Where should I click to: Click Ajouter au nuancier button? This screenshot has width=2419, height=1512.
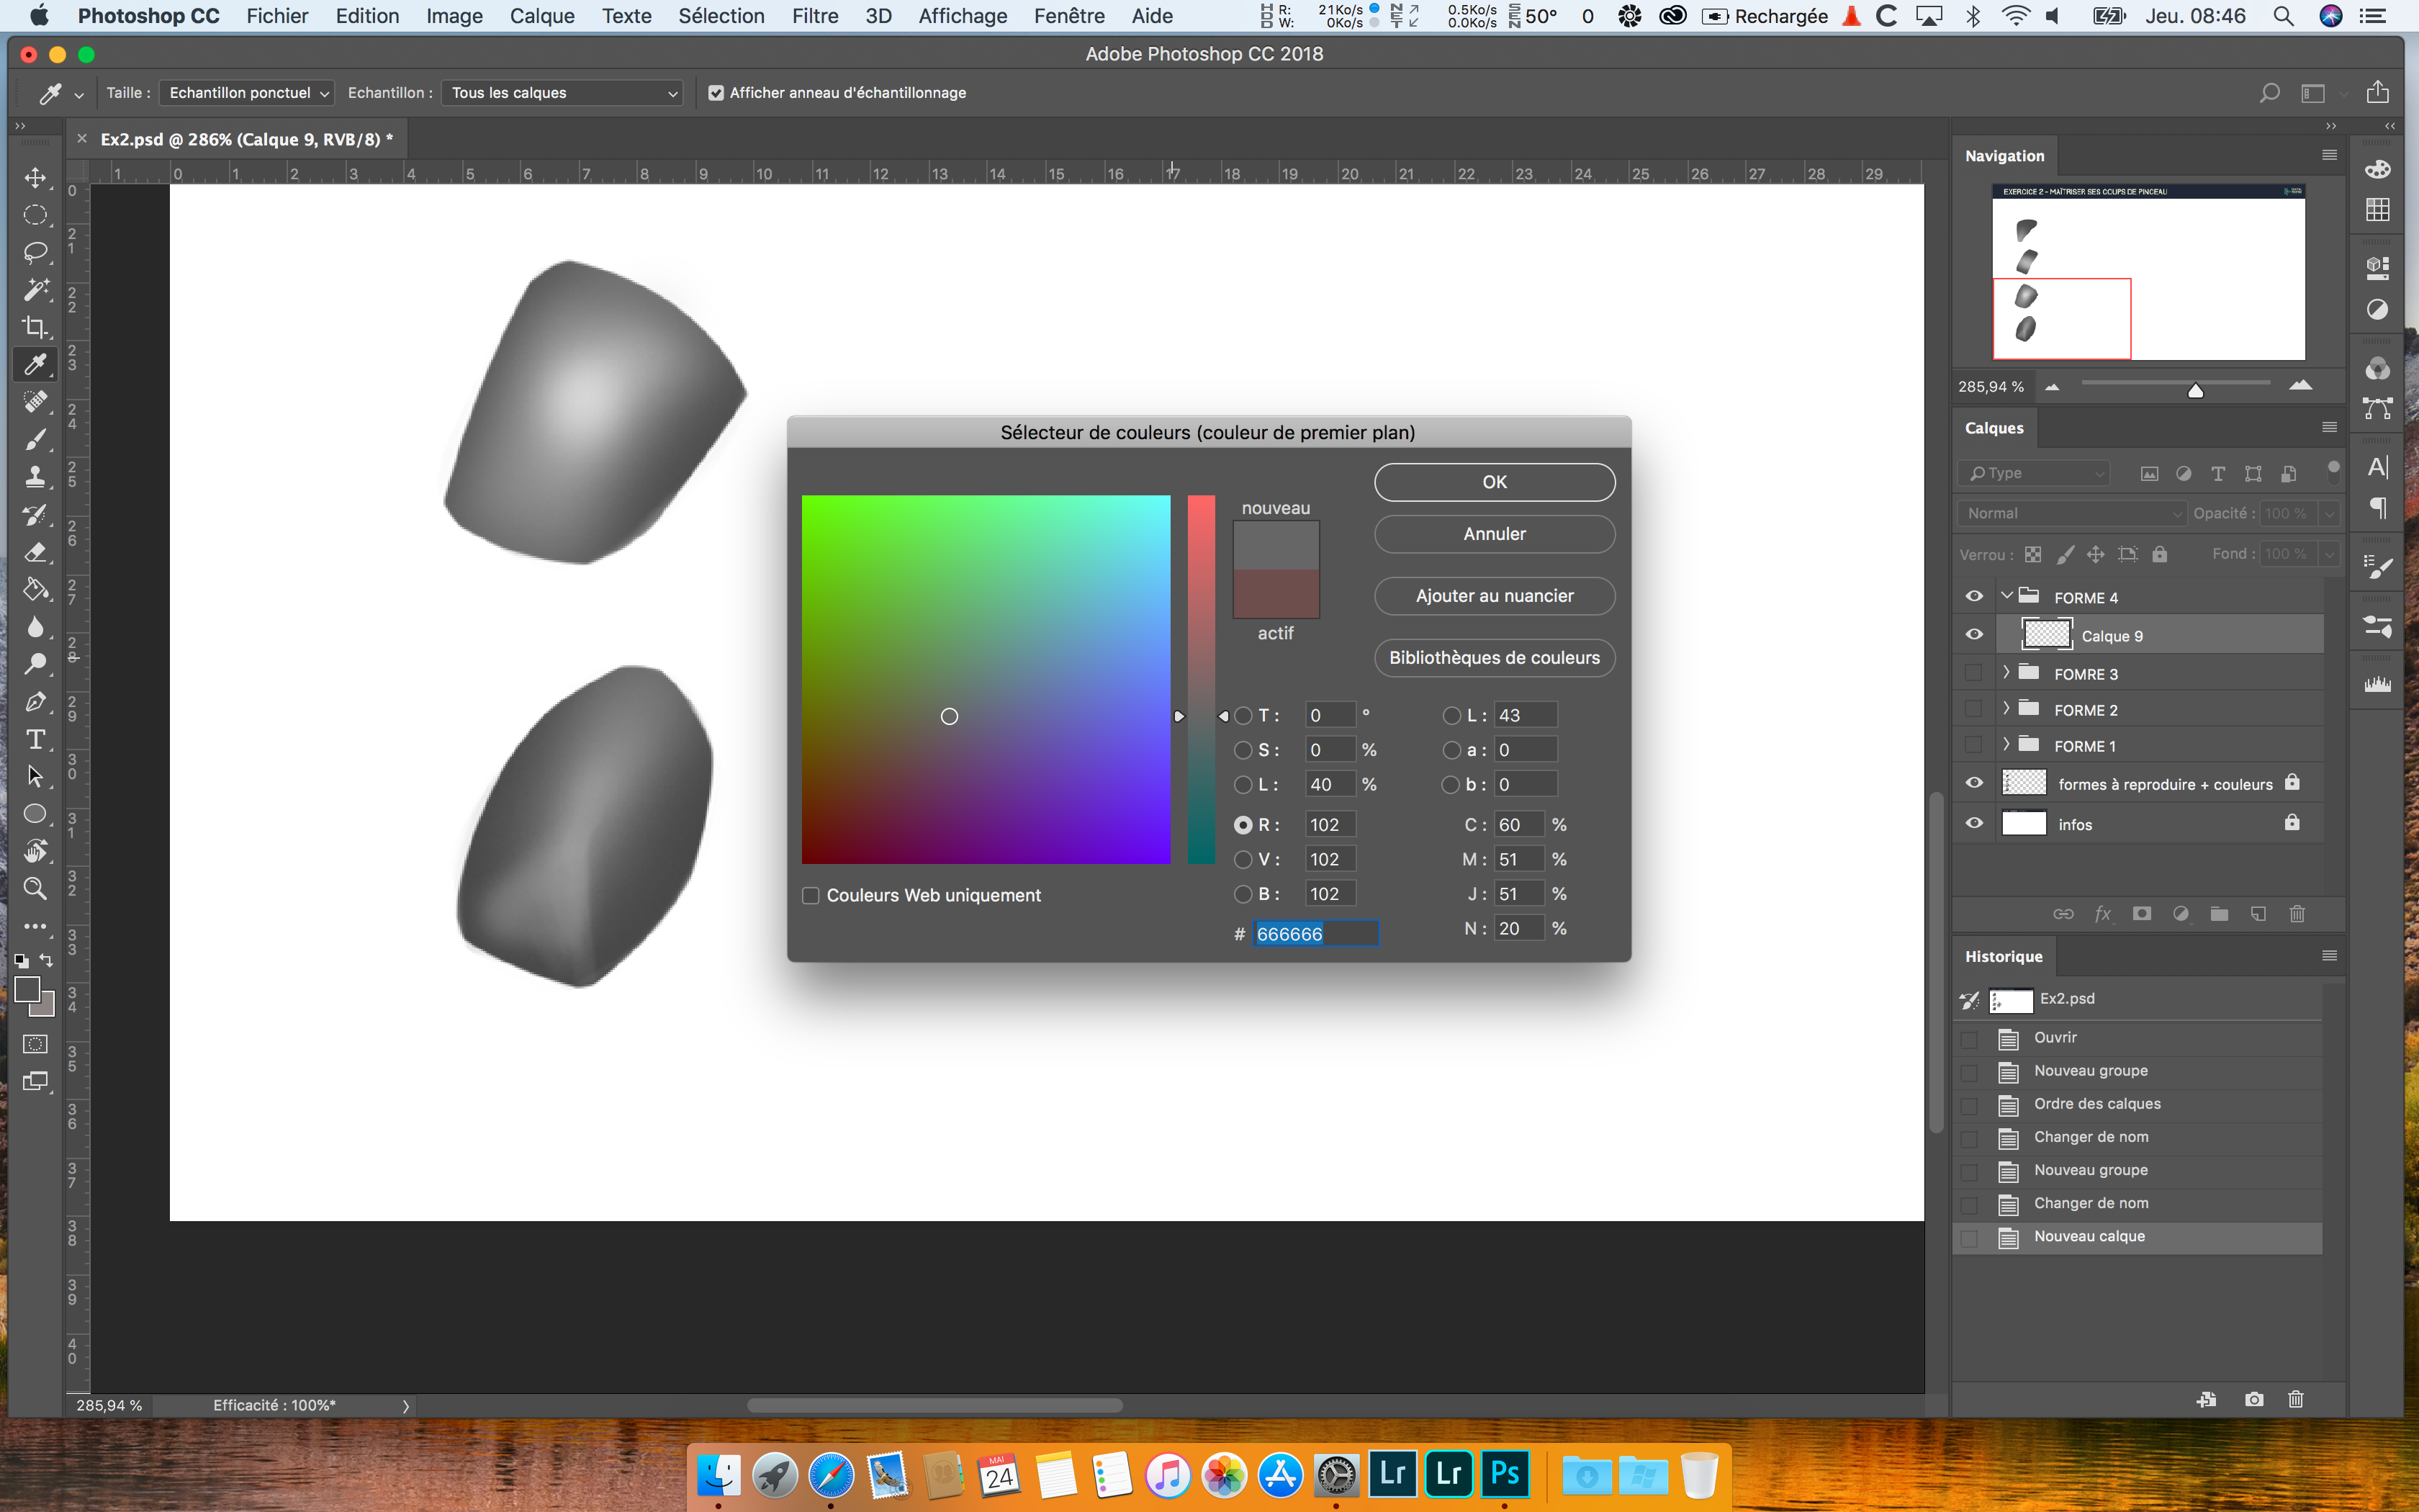point(1493,596)
